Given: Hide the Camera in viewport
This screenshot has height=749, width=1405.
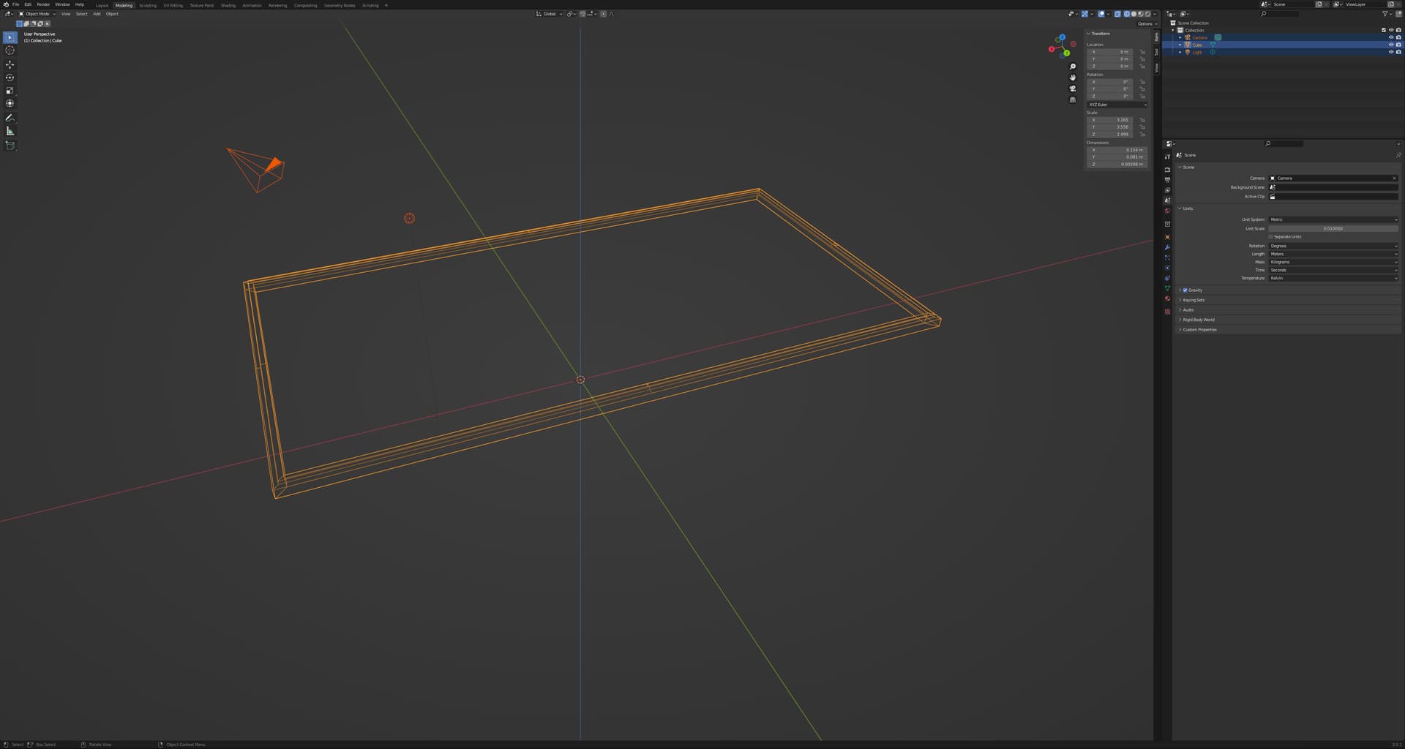Looking at the screenshot, I should pos(1391,37).
